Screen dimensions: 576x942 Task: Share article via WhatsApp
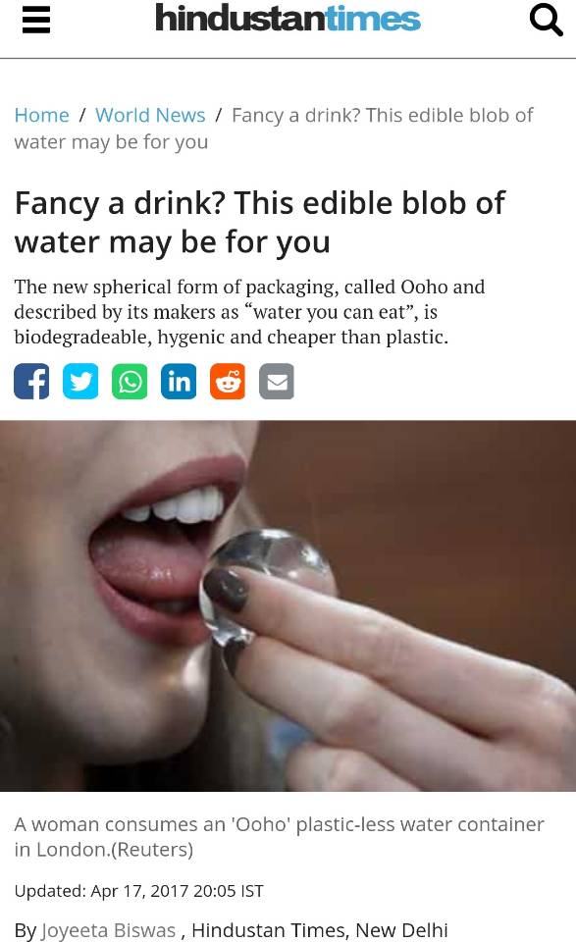click(130, 382)
